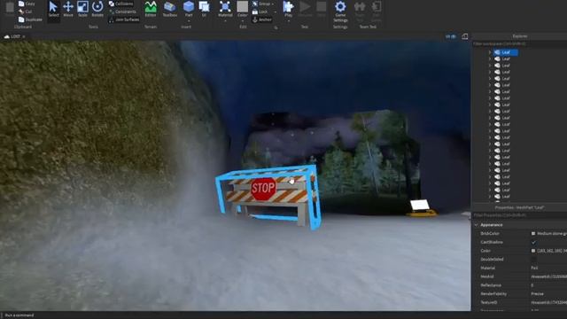
Task: Choose the Rotate tool
Action: click(97, 9)
